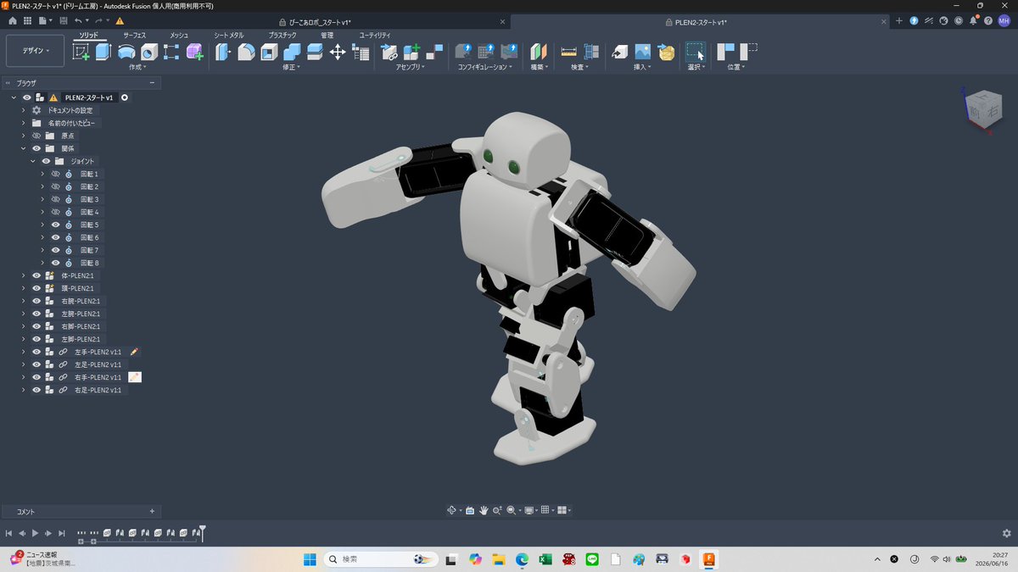Open the アセンブリ dropdown menu

[411, 67]
